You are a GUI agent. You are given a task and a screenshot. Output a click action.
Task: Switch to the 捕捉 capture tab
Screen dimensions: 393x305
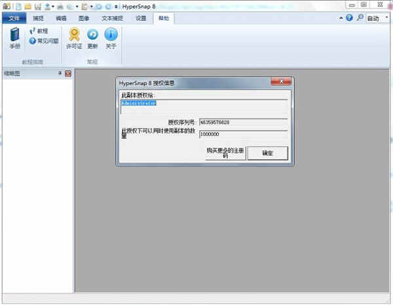[x=39, y=18]
